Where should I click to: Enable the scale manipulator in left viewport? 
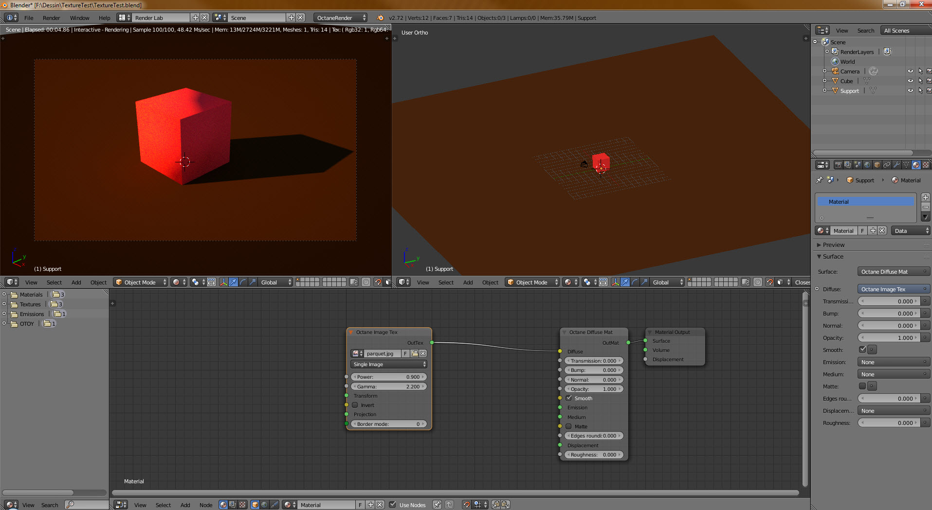[x=253, y=282]
